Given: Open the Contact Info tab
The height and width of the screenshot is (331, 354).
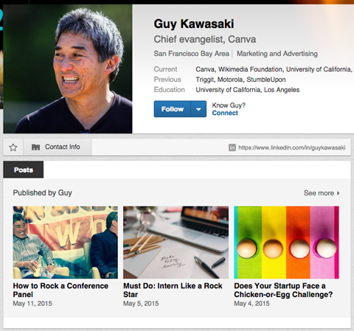Looking at the screenshot, I should (x=58, y=147).
